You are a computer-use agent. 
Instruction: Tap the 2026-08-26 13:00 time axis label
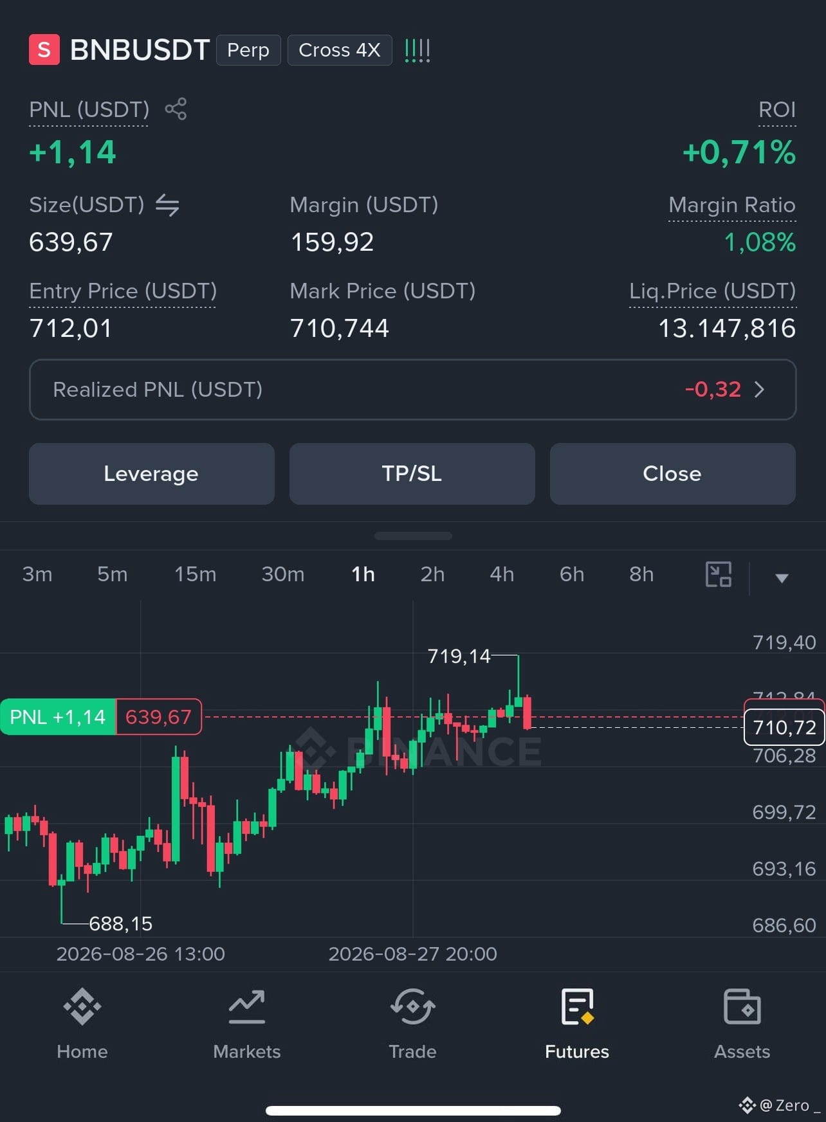(141, 954)
